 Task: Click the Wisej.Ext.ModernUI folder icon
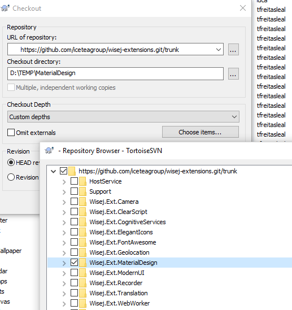82,273
